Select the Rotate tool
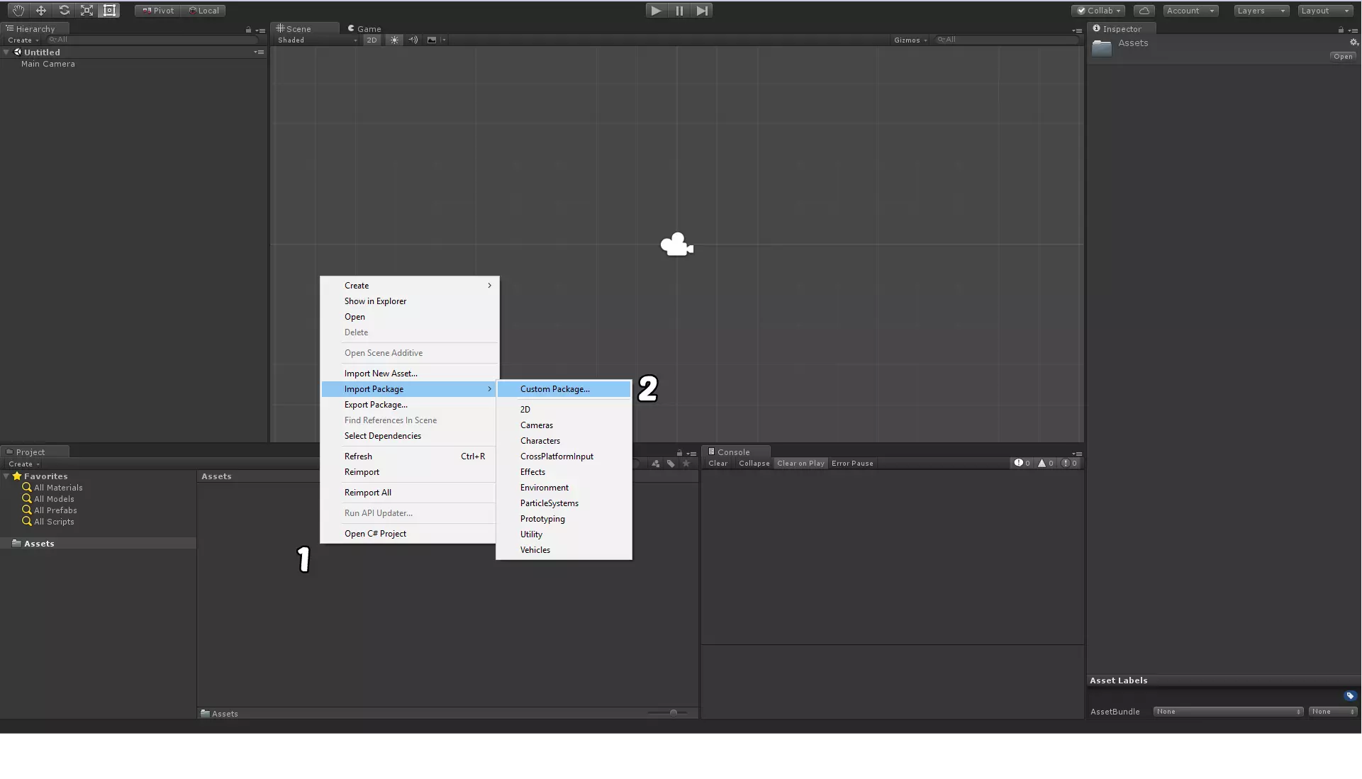Image resolution: width=1362 pixels, height=779 pixels. coord(64,11)
